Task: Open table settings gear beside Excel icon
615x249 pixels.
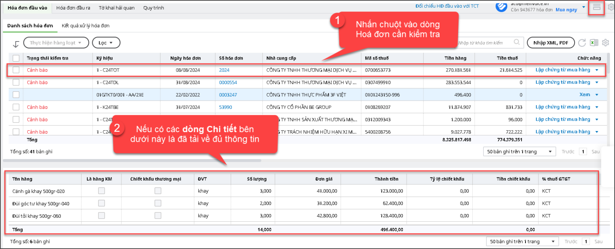Action: tap(606, 43)
